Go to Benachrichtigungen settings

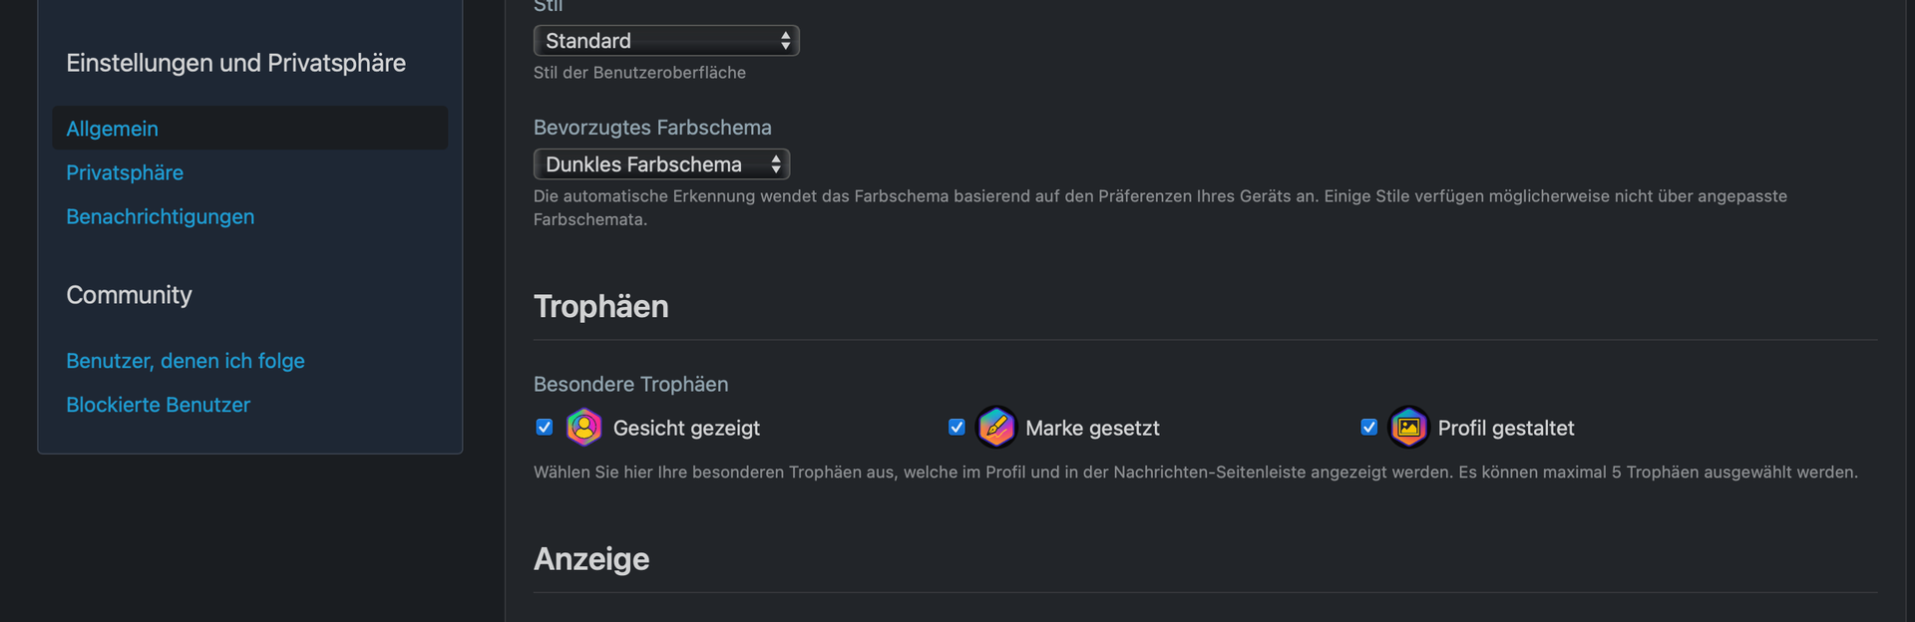pos(160,216)
